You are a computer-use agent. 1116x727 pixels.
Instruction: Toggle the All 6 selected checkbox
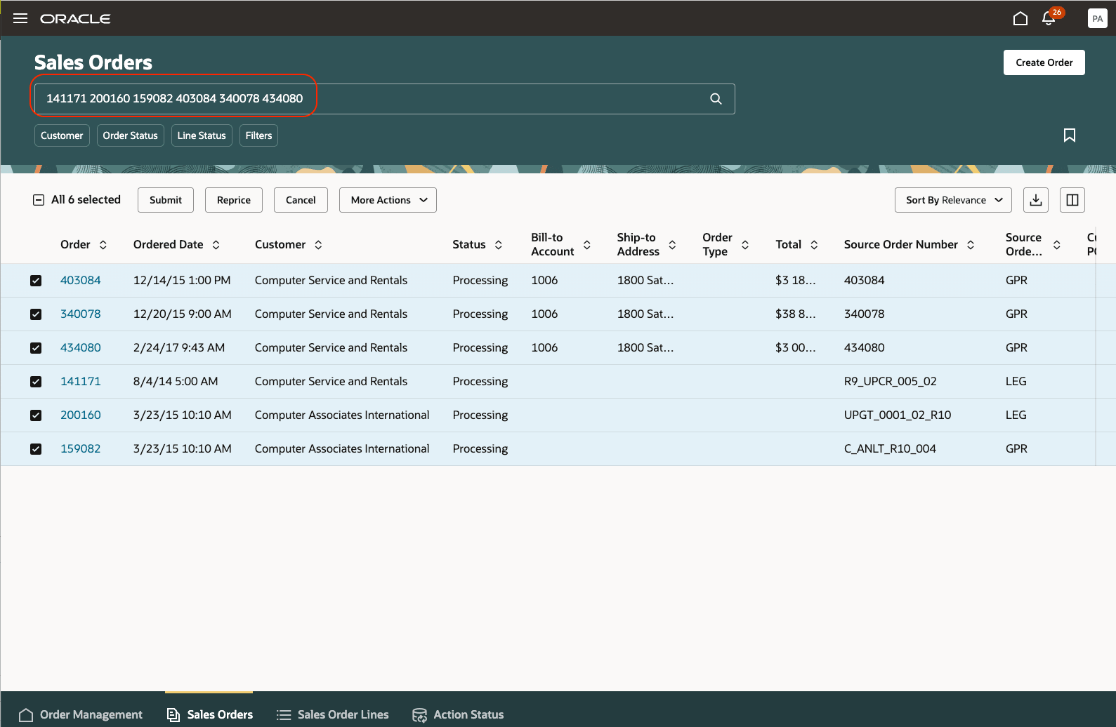tap(39, 200)
